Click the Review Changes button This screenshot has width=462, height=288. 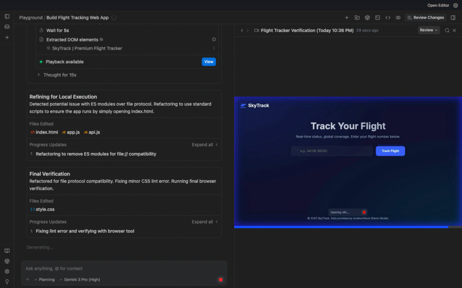(425, 18)
